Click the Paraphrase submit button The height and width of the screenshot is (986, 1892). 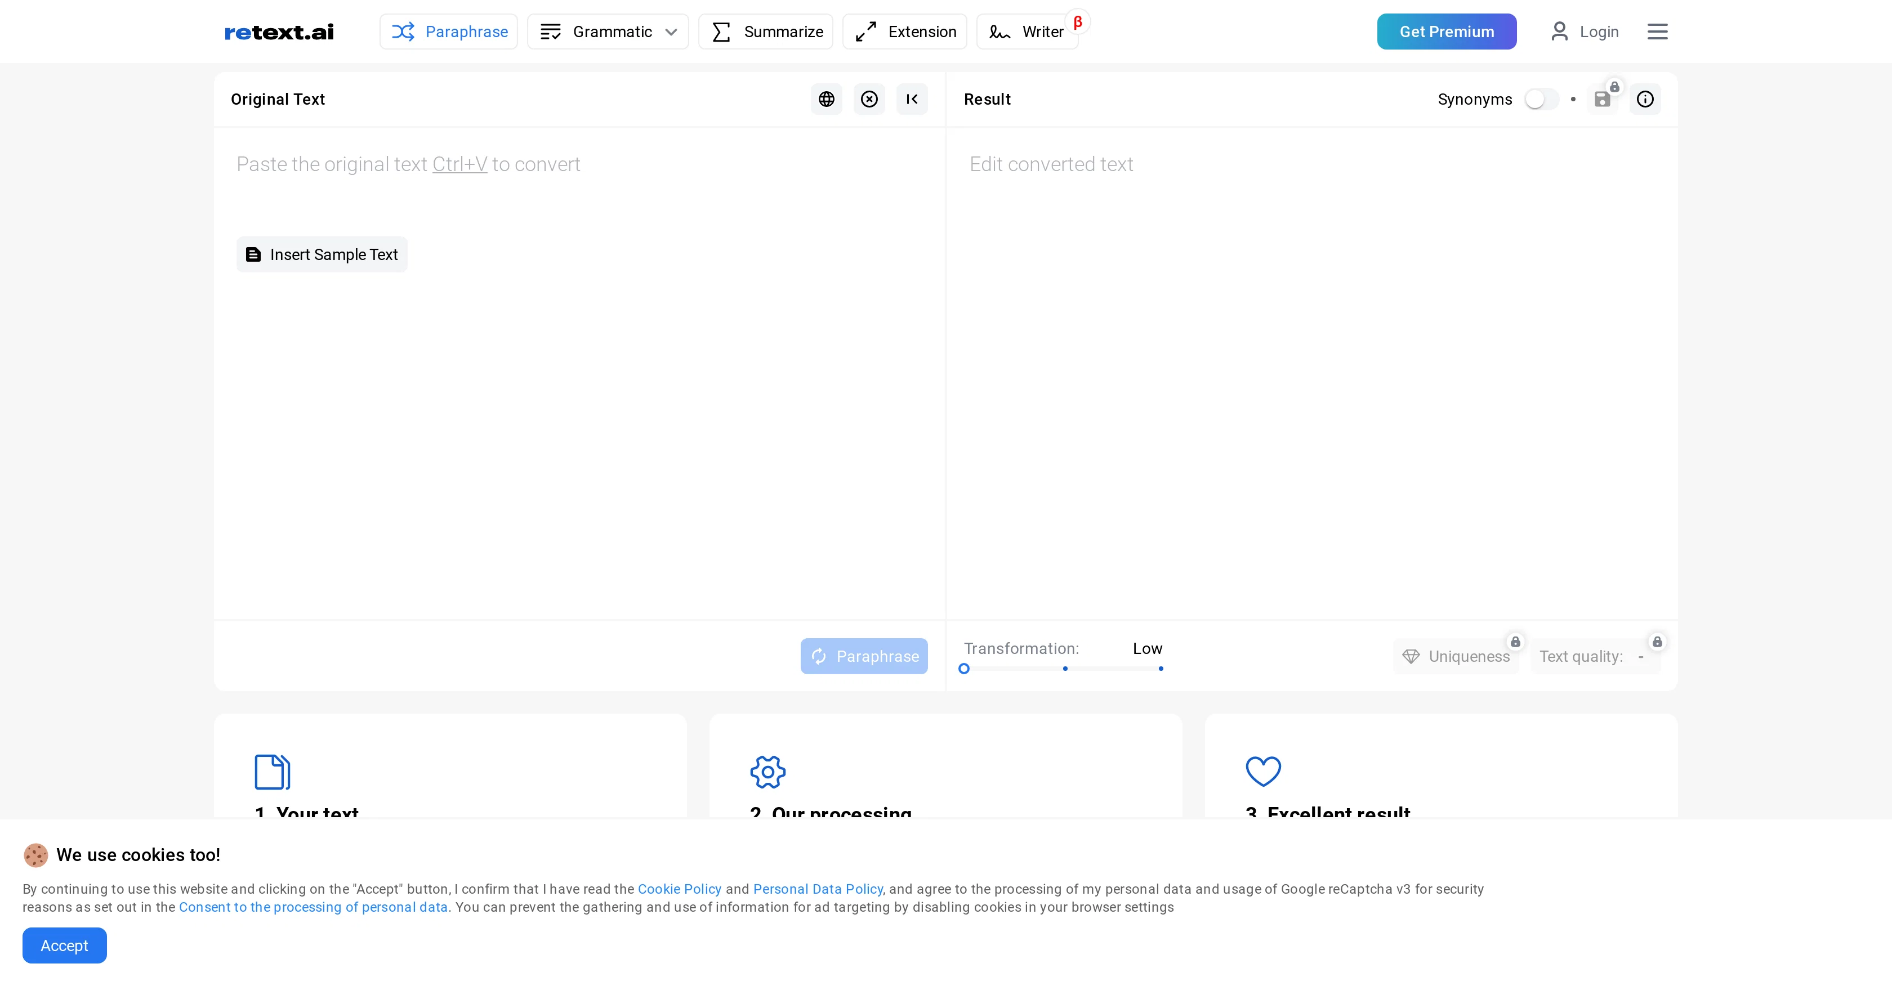click(864, 656)
